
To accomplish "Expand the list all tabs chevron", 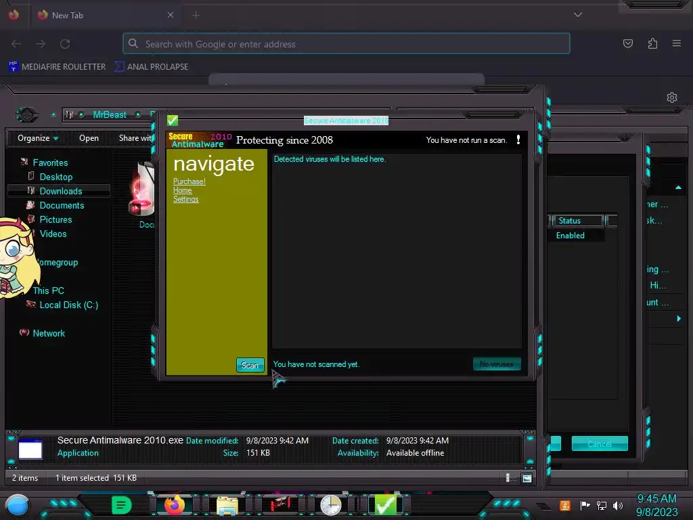I will [x=578, y=15].
